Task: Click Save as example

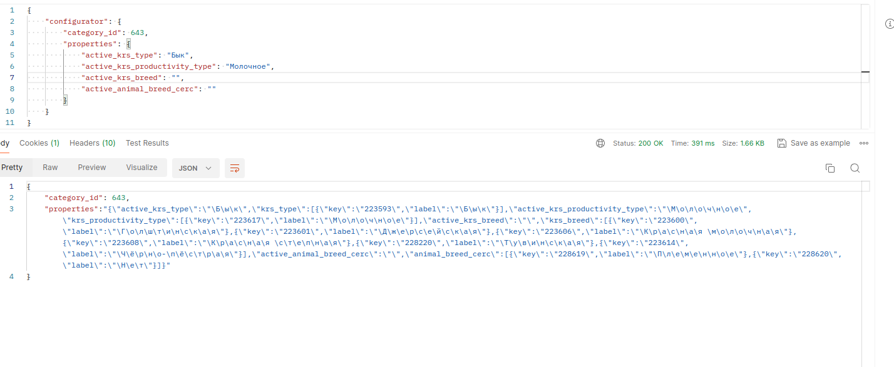Action: [820, 143]
